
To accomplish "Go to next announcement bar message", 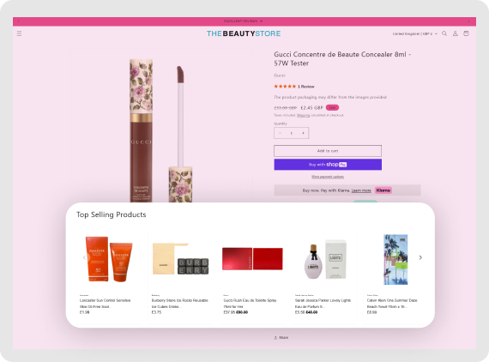I will coord(468,21).
